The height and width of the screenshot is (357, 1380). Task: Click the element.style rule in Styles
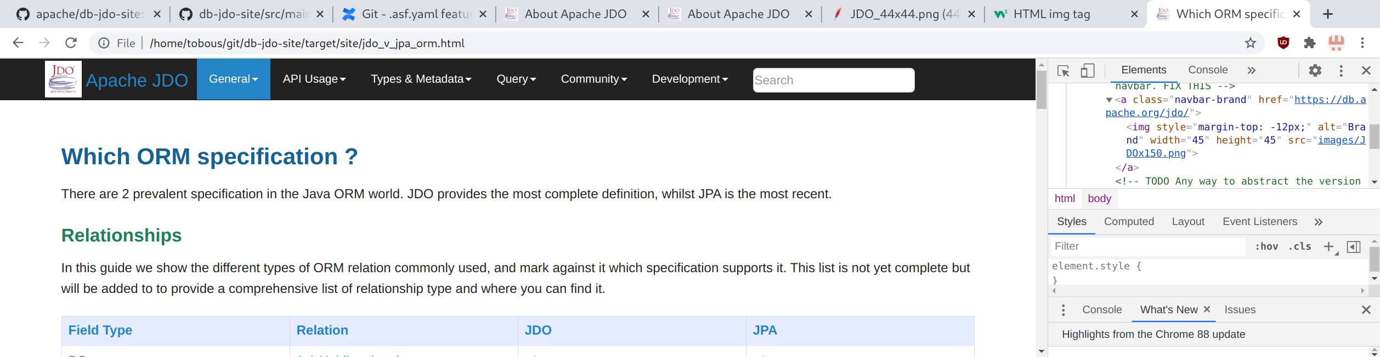point(1096,266)
